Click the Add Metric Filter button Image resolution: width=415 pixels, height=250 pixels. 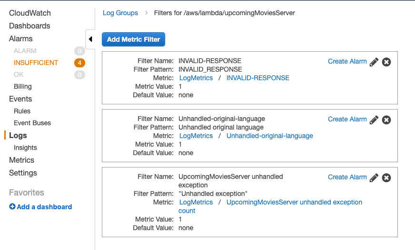133,39
